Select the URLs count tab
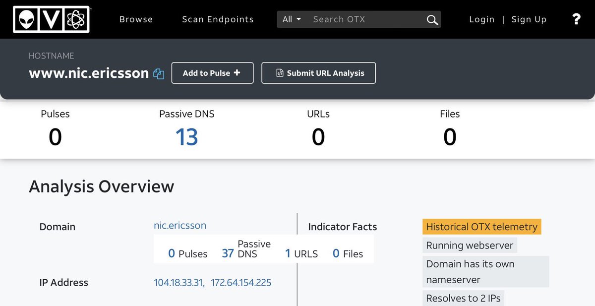Screen dimensions: 595x306 click(318, 128)
